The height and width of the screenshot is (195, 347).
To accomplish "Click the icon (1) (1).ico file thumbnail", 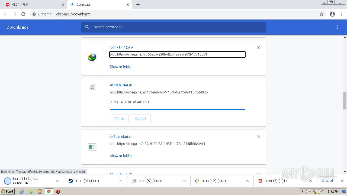I will (92, 57).
